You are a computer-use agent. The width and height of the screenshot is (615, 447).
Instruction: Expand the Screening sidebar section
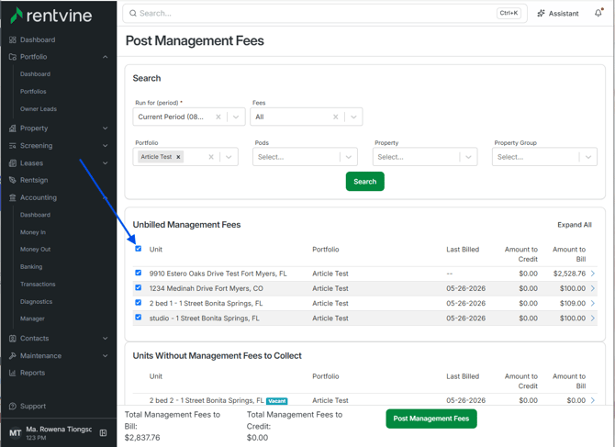point(106,145)
